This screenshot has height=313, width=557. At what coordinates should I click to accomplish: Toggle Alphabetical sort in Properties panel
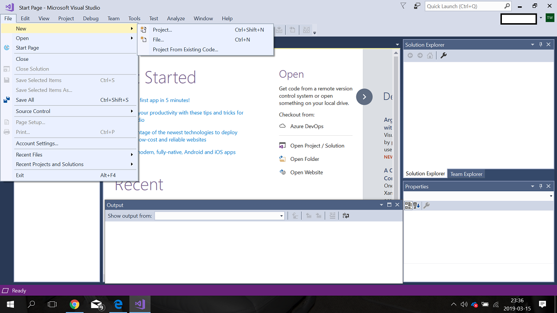click(417, 205)
